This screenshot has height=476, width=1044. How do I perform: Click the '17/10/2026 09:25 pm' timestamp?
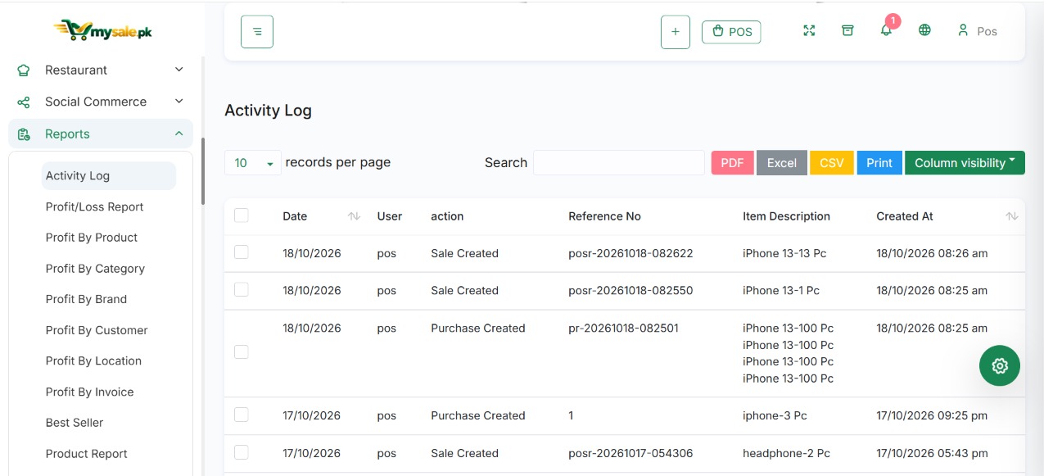pyautogui.click(x=932, y=415)
